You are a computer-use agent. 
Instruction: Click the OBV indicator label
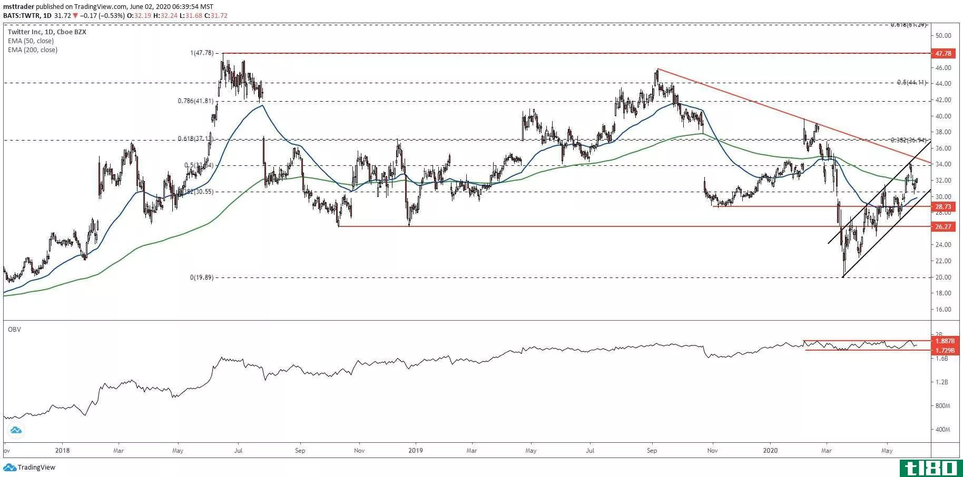[14, 330]
